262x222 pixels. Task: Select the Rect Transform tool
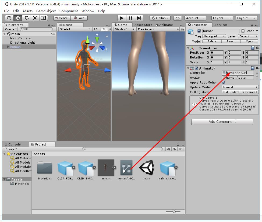point(44,18)
